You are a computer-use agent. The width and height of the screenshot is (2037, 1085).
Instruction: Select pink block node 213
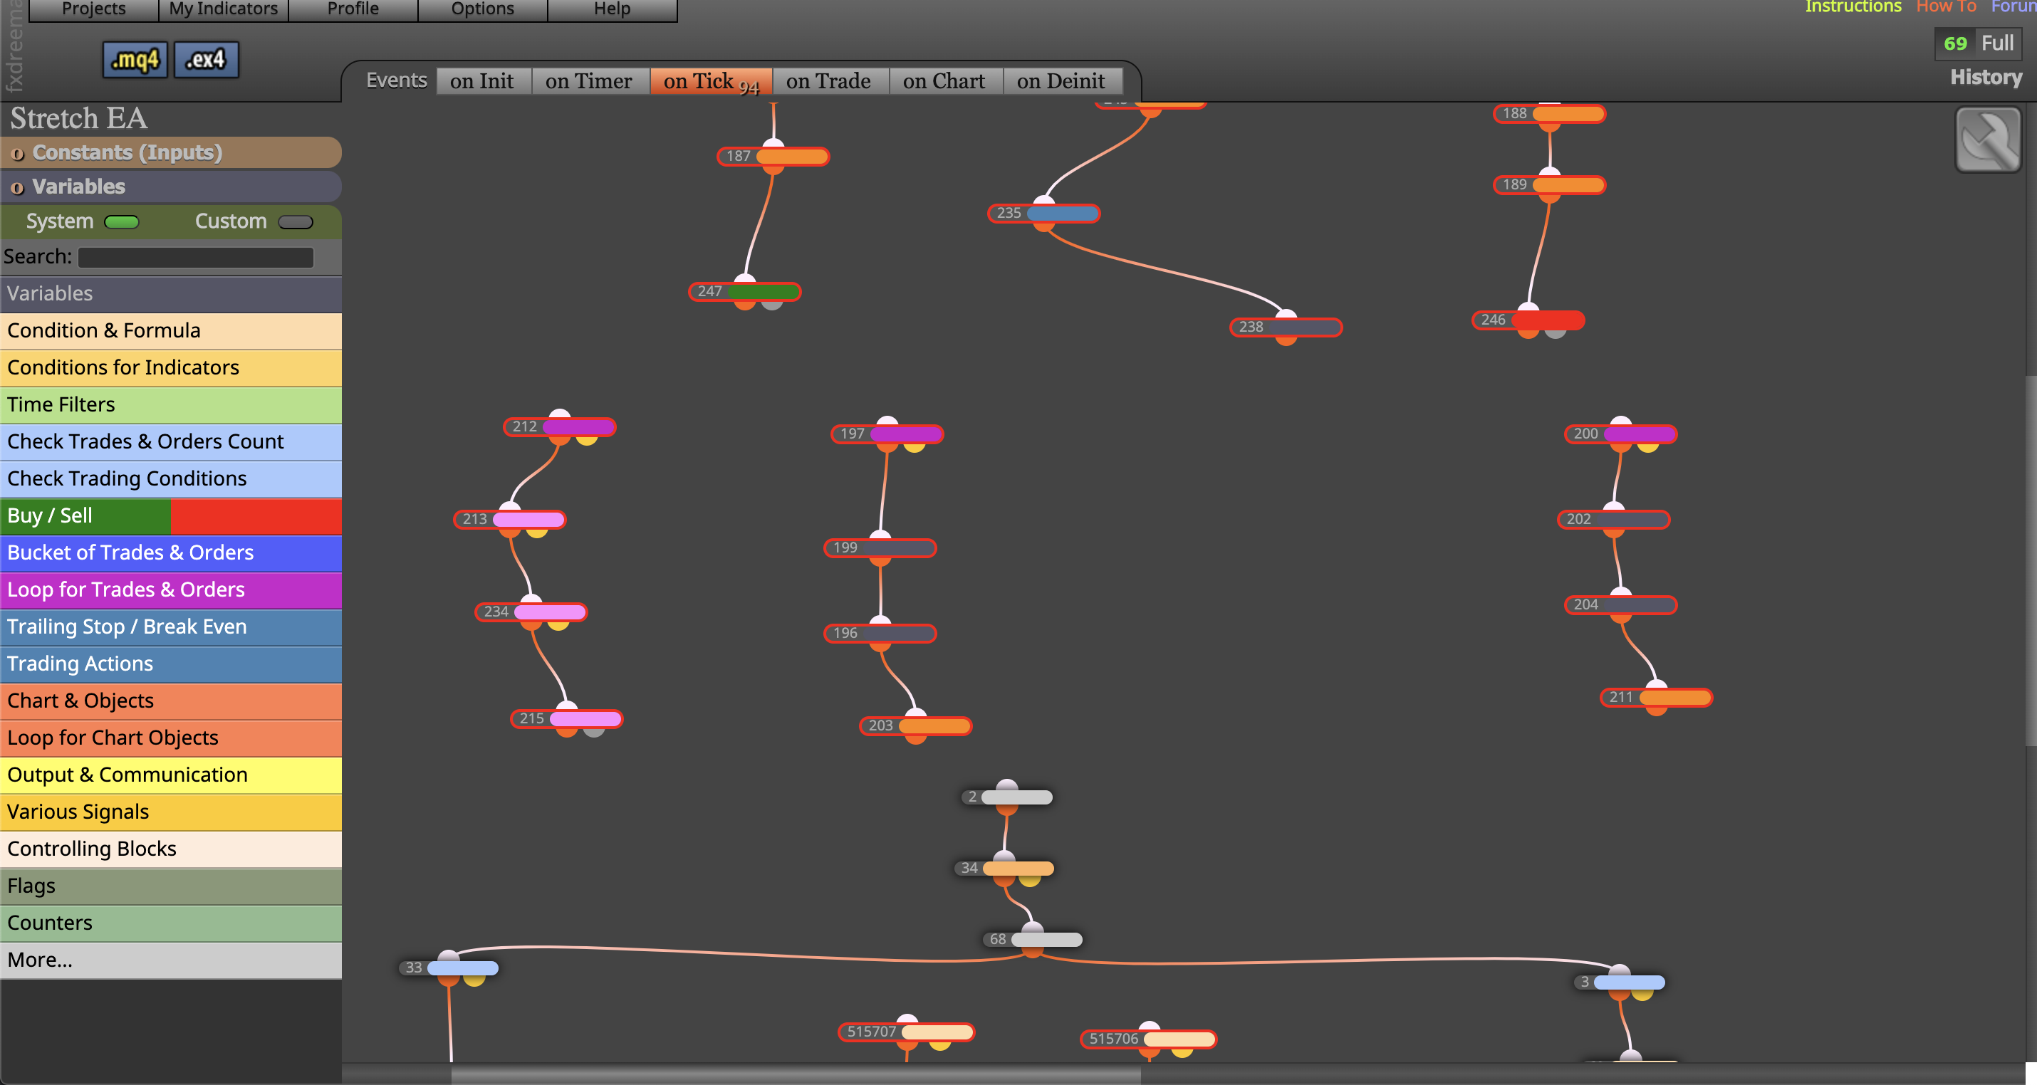pyautogui.click(x=510, y=519)
